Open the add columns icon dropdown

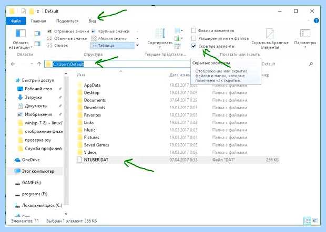click(179, 38)
